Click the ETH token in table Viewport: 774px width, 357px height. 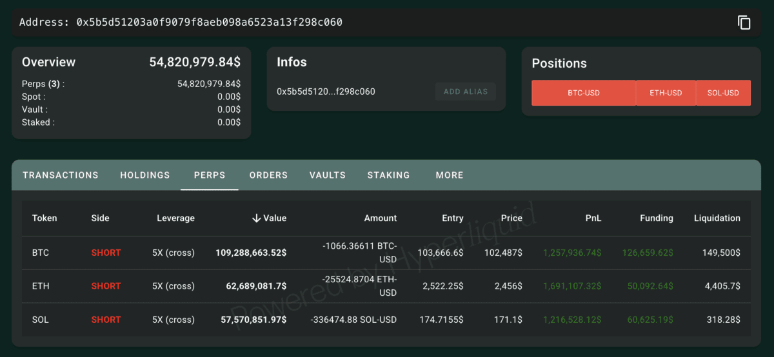tap(41, 286)
